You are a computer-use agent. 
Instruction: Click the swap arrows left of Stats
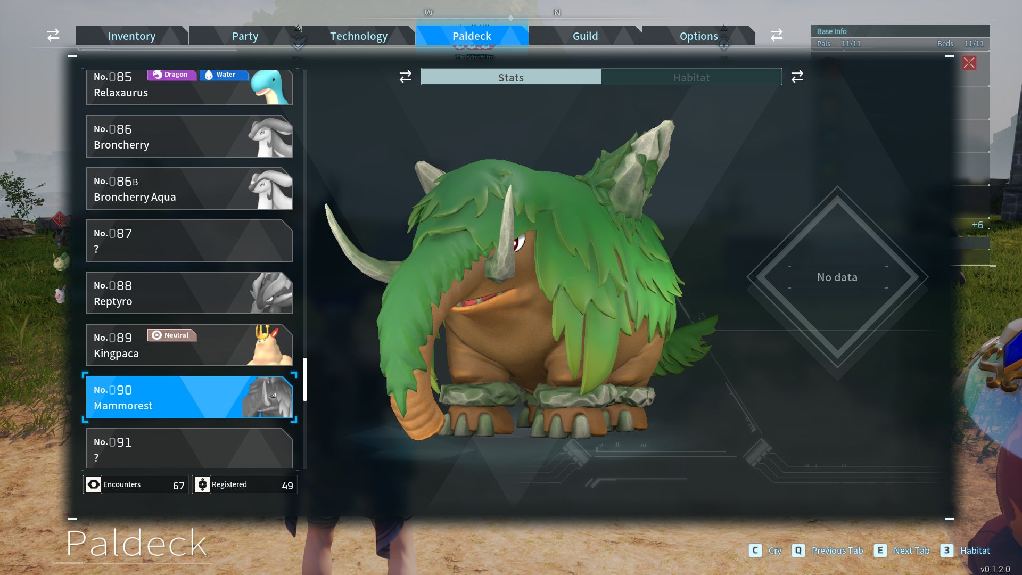pos(406,77)
